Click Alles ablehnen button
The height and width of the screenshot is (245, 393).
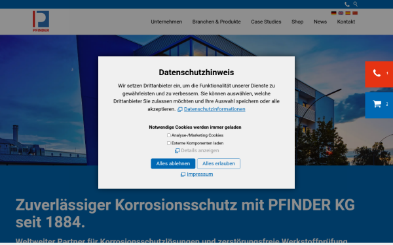point(173,163)
